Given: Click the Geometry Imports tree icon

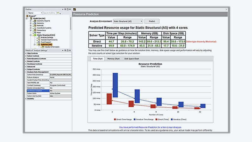Looking at the screenshot, I should pos(35,21).
